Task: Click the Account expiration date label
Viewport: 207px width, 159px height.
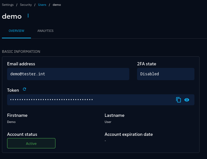Action: pos(129,134)
